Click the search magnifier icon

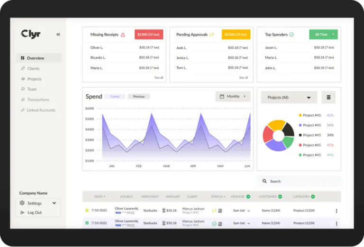264,181
